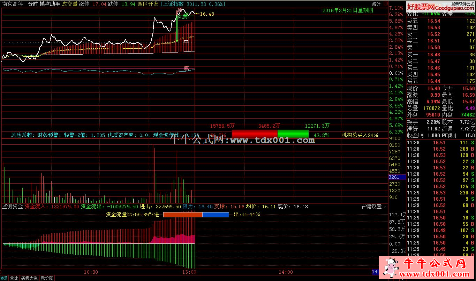This screenshot has width=476, height=281.
Task: Click the 卖五 16.54 order row
Action: coord(441,21)
